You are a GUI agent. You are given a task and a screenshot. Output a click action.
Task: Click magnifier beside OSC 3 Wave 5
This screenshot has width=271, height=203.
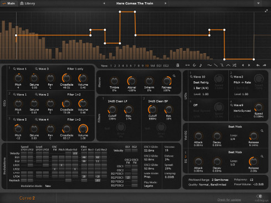[14, 119]
